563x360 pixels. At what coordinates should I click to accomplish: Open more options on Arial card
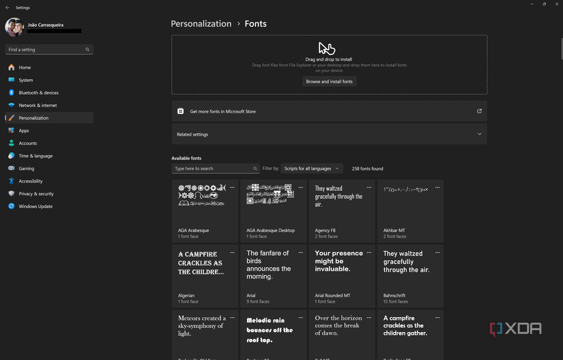pyautogui.click(x=300, y=252)
